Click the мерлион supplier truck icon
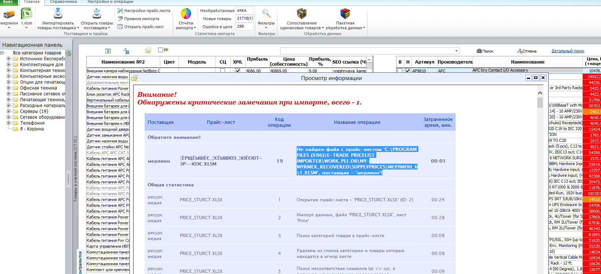The width and height of the screenshot is (601, 274). [9, 14]
